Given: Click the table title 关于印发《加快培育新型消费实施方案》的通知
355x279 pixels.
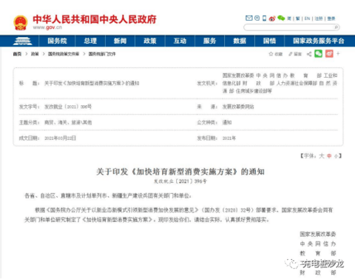Looking at the screenshot, I should (92, 84).
